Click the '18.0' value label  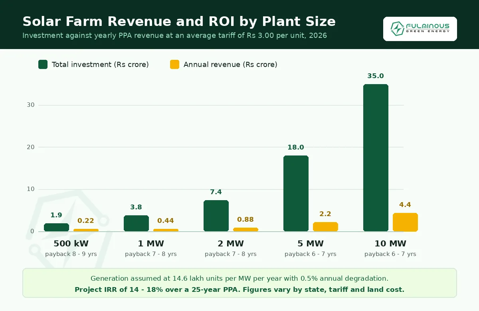coord(296,147)
